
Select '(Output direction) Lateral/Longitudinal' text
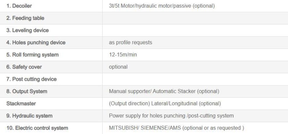pos(153,103)
